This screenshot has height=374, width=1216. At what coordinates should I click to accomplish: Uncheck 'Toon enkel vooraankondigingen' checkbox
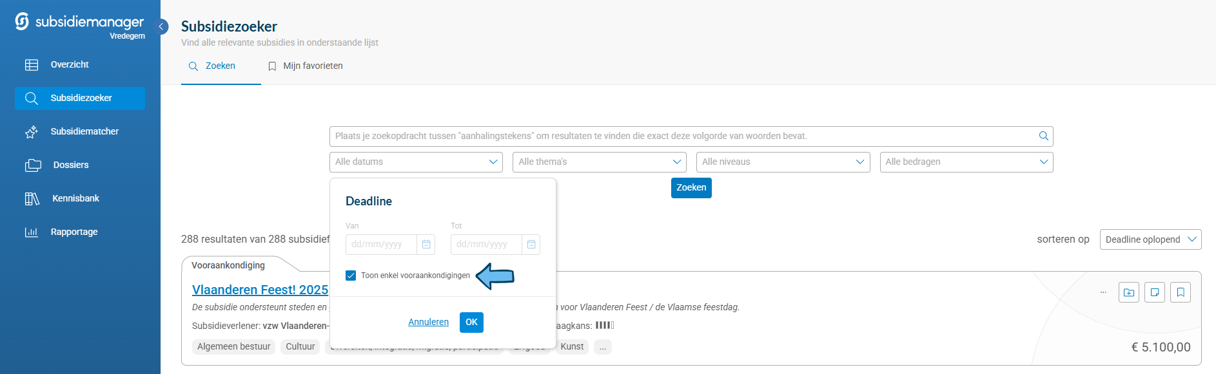(x=351, y=276)
